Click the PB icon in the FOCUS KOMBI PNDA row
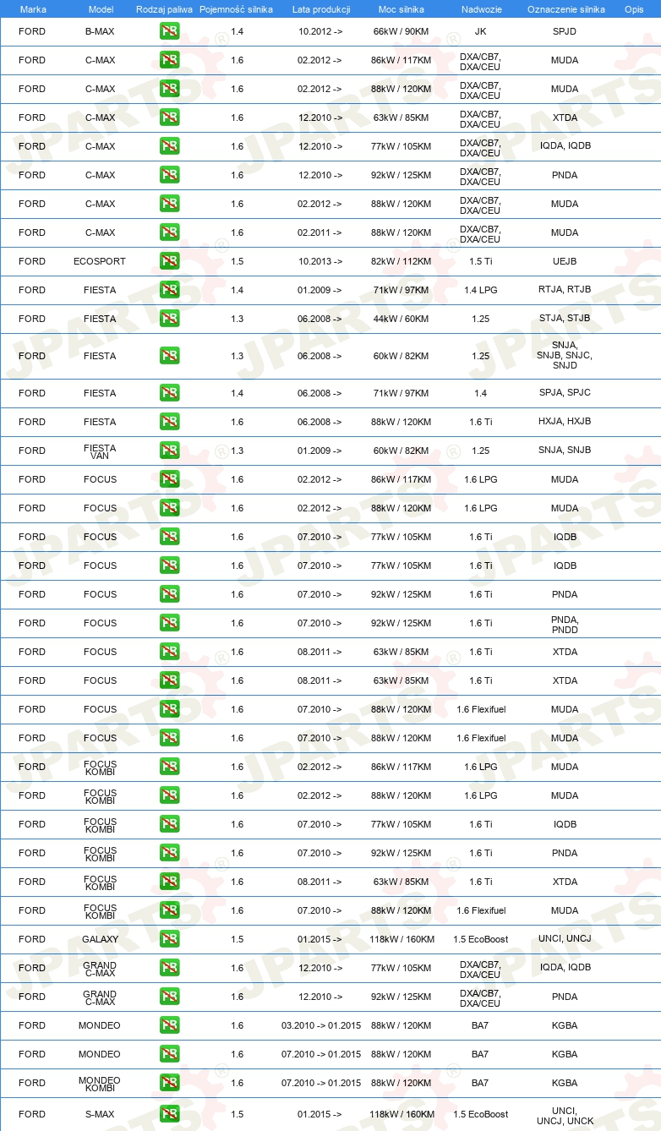Image resolution: width=661 pixels, height=1131 pixels. click(170, 853)
